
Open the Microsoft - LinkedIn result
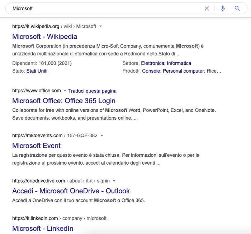click(43, 229)
